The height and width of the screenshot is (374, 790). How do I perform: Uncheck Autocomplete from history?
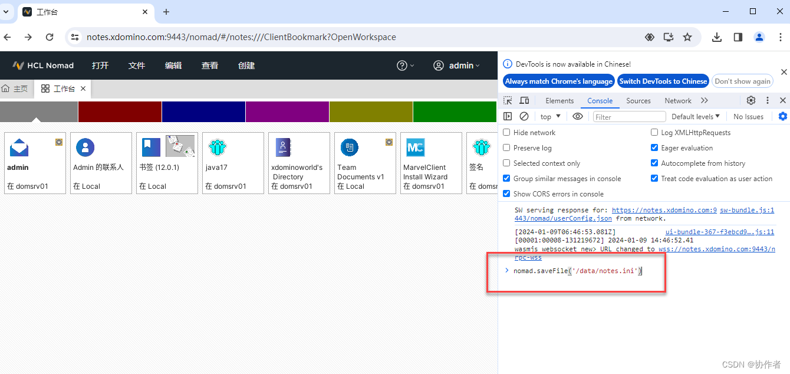(654, 163)
